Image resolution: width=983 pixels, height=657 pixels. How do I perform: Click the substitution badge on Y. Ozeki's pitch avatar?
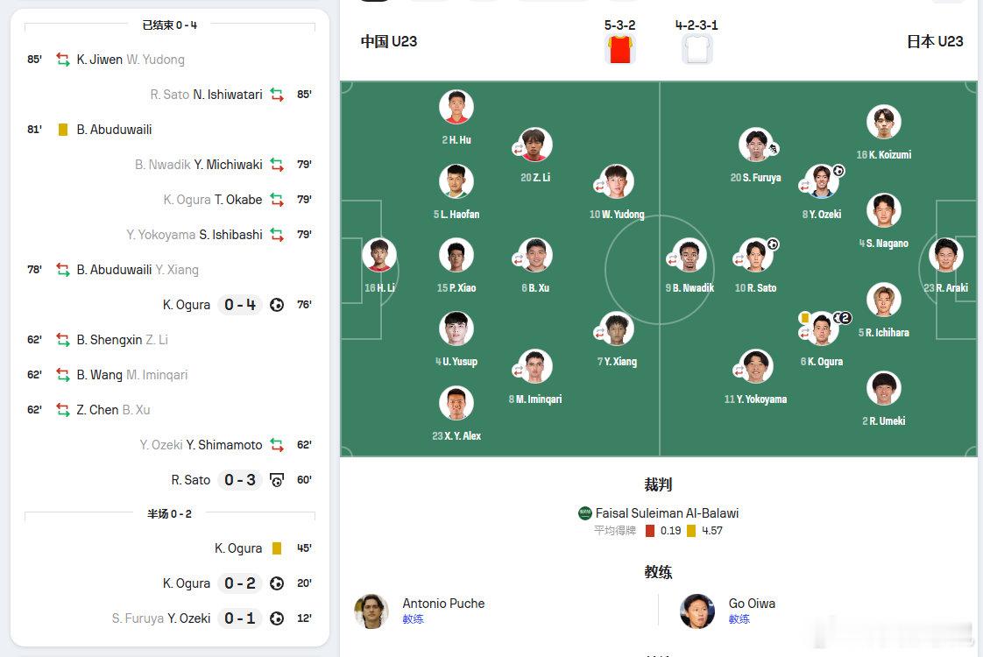pyautogui.click(x=803, y=185)
